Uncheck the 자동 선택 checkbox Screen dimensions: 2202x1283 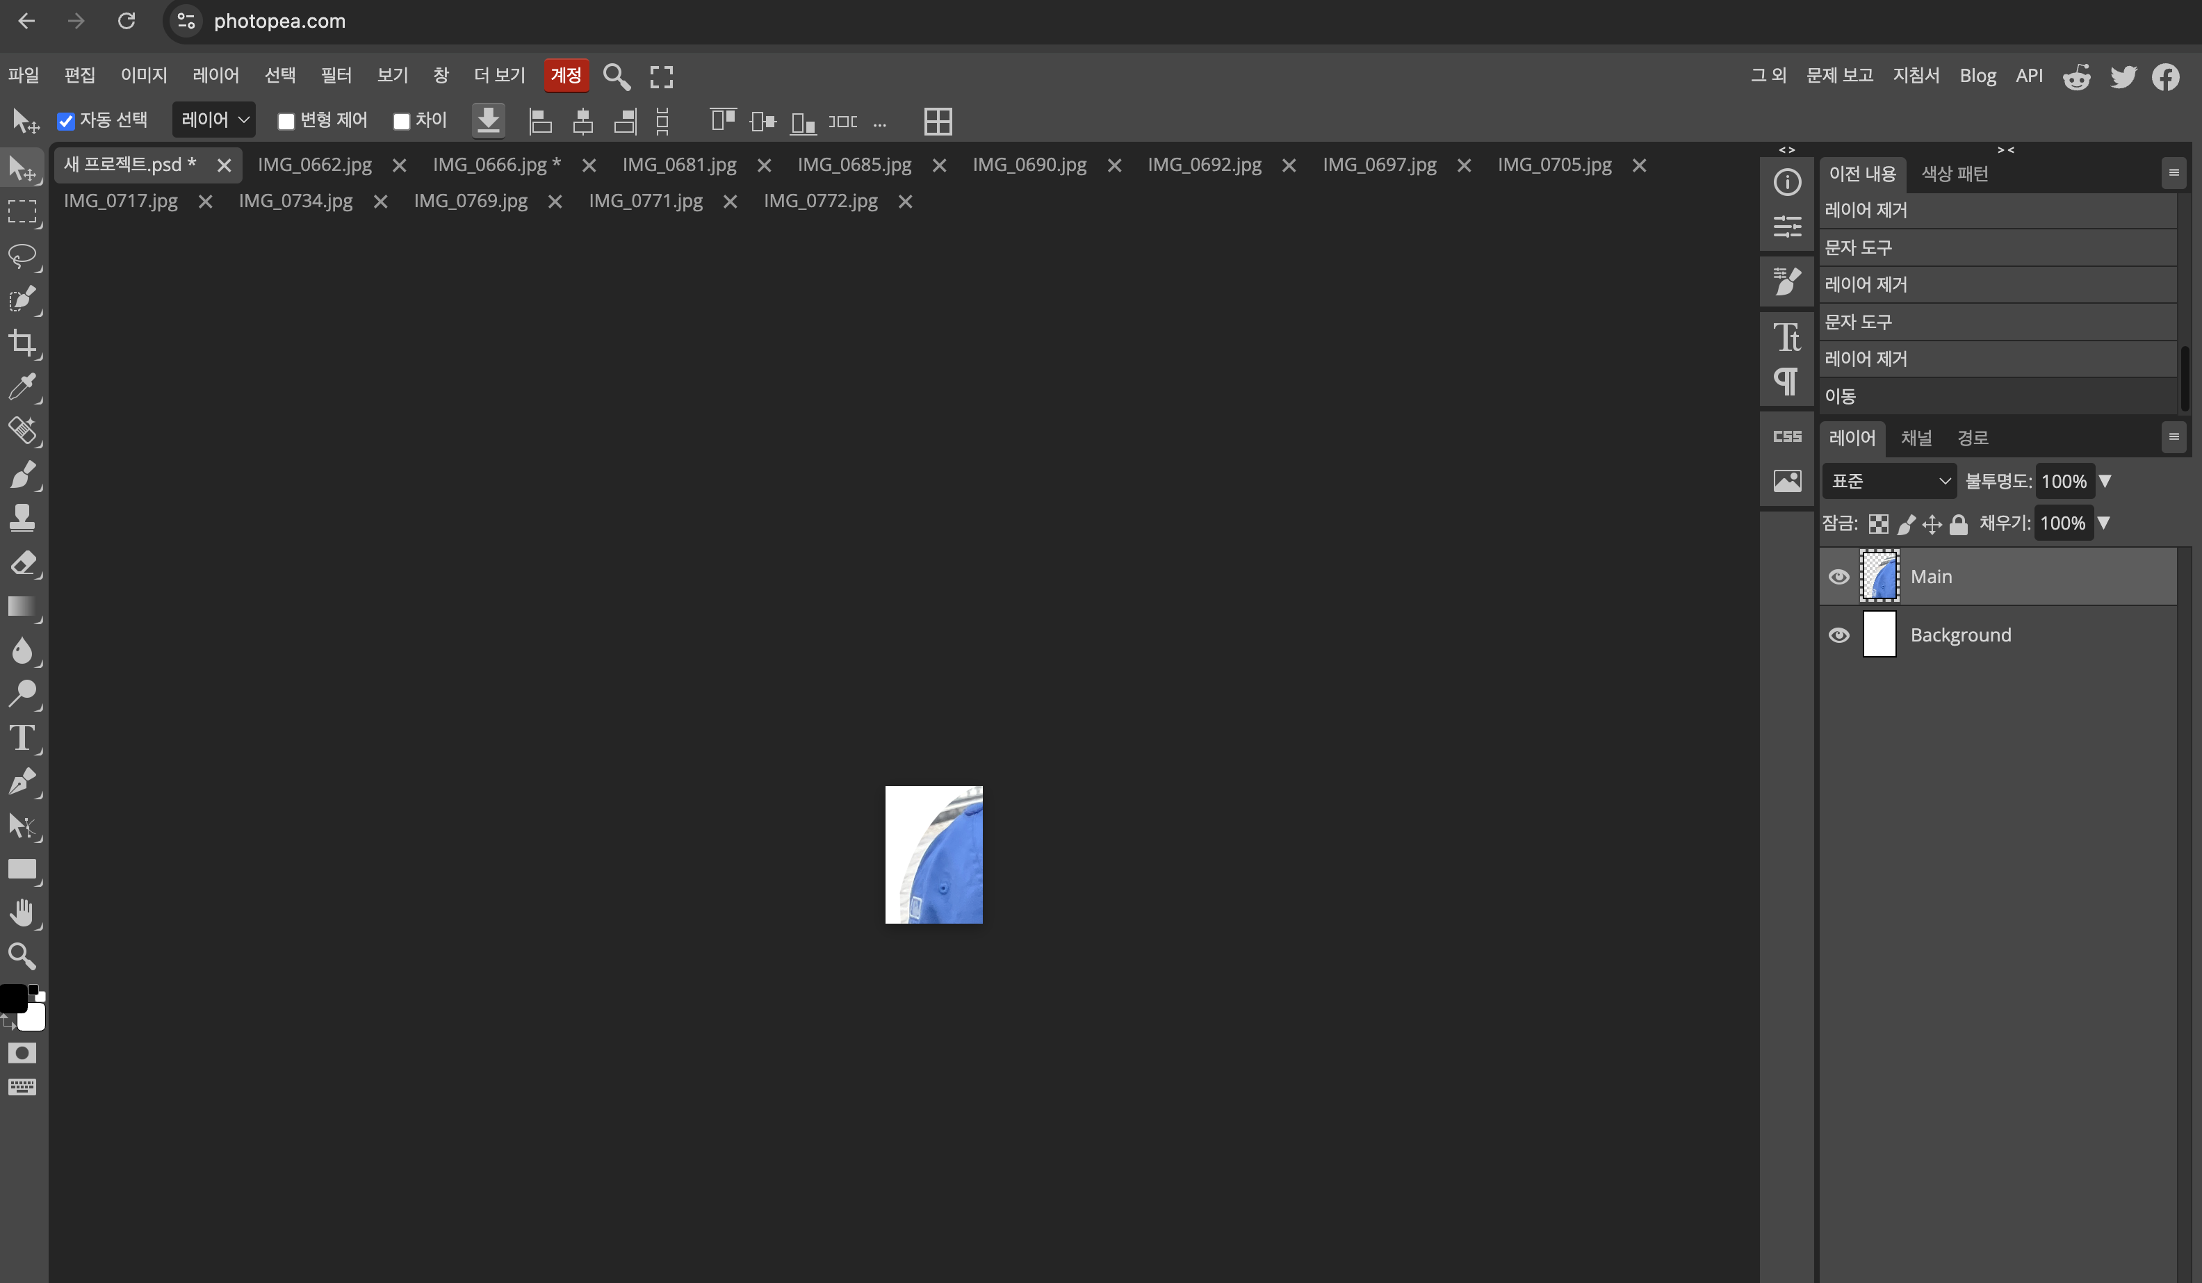tap(65, 122)
